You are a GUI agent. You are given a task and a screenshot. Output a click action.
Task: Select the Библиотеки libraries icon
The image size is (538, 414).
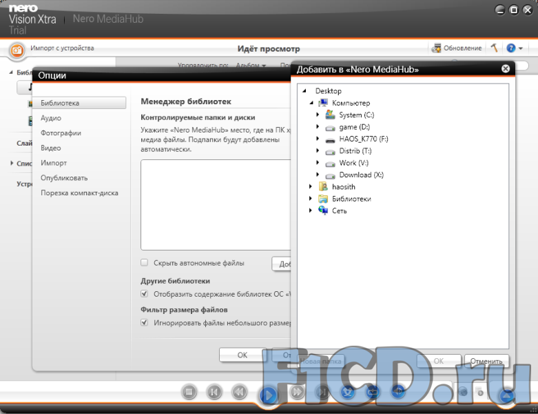pyautogui.click(x=323, y=199)
